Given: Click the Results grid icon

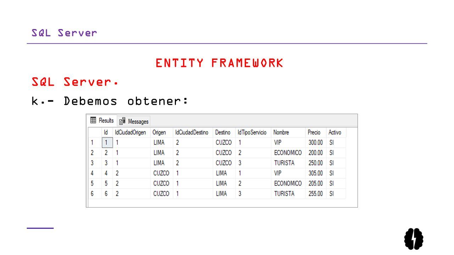Looking at the screenshot, I should click(93, 120).
